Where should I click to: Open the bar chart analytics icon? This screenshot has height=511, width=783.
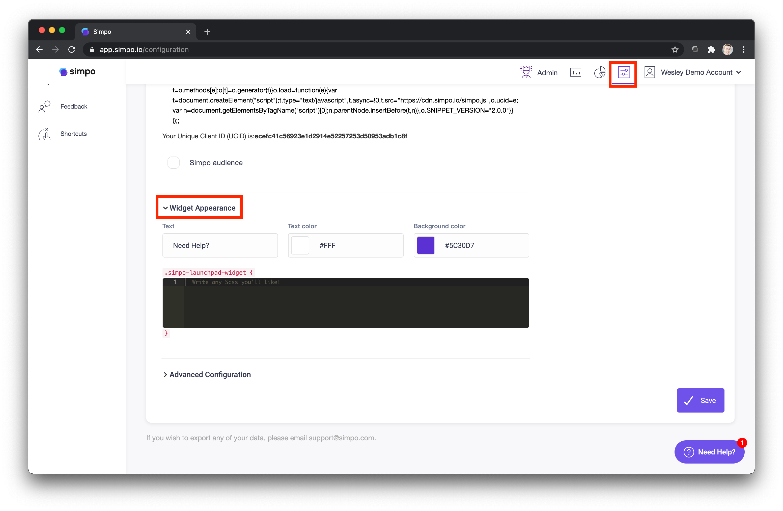click(575, 72)
